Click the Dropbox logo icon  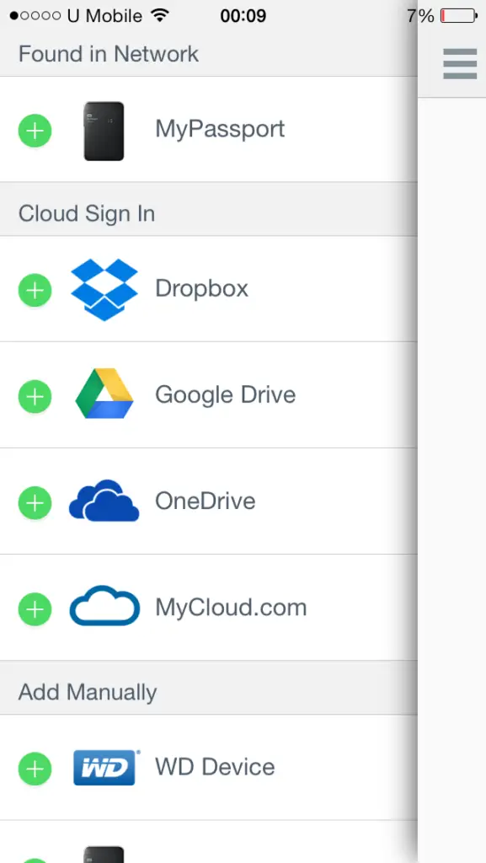[x=104, y=290]
